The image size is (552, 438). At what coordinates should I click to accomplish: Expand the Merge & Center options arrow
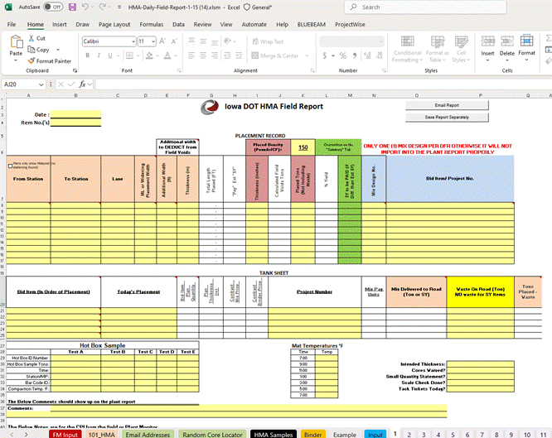point(307,55)
